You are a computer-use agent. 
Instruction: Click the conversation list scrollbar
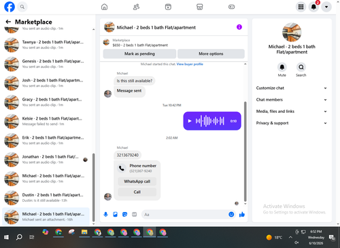point(94,188)
